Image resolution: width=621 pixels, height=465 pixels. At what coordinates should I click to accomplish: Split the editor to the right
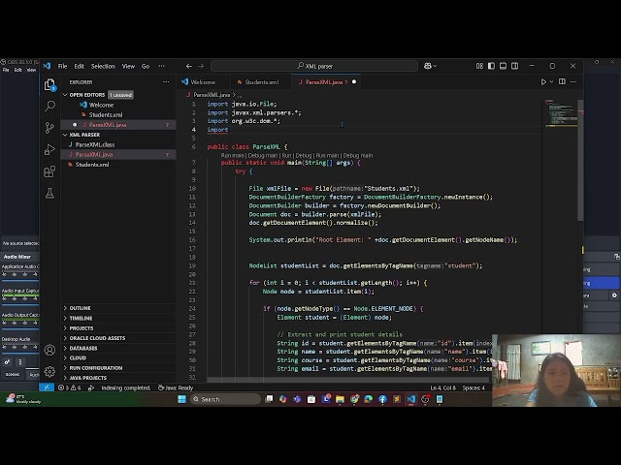tap(562, 81)
